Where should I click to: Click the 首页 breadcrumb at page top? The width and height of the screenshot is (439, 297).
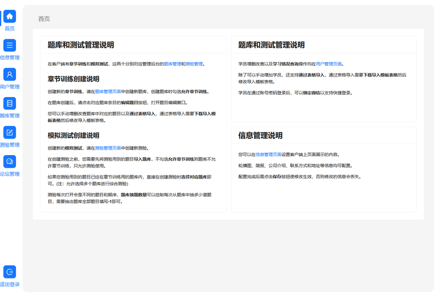(44, 19)
